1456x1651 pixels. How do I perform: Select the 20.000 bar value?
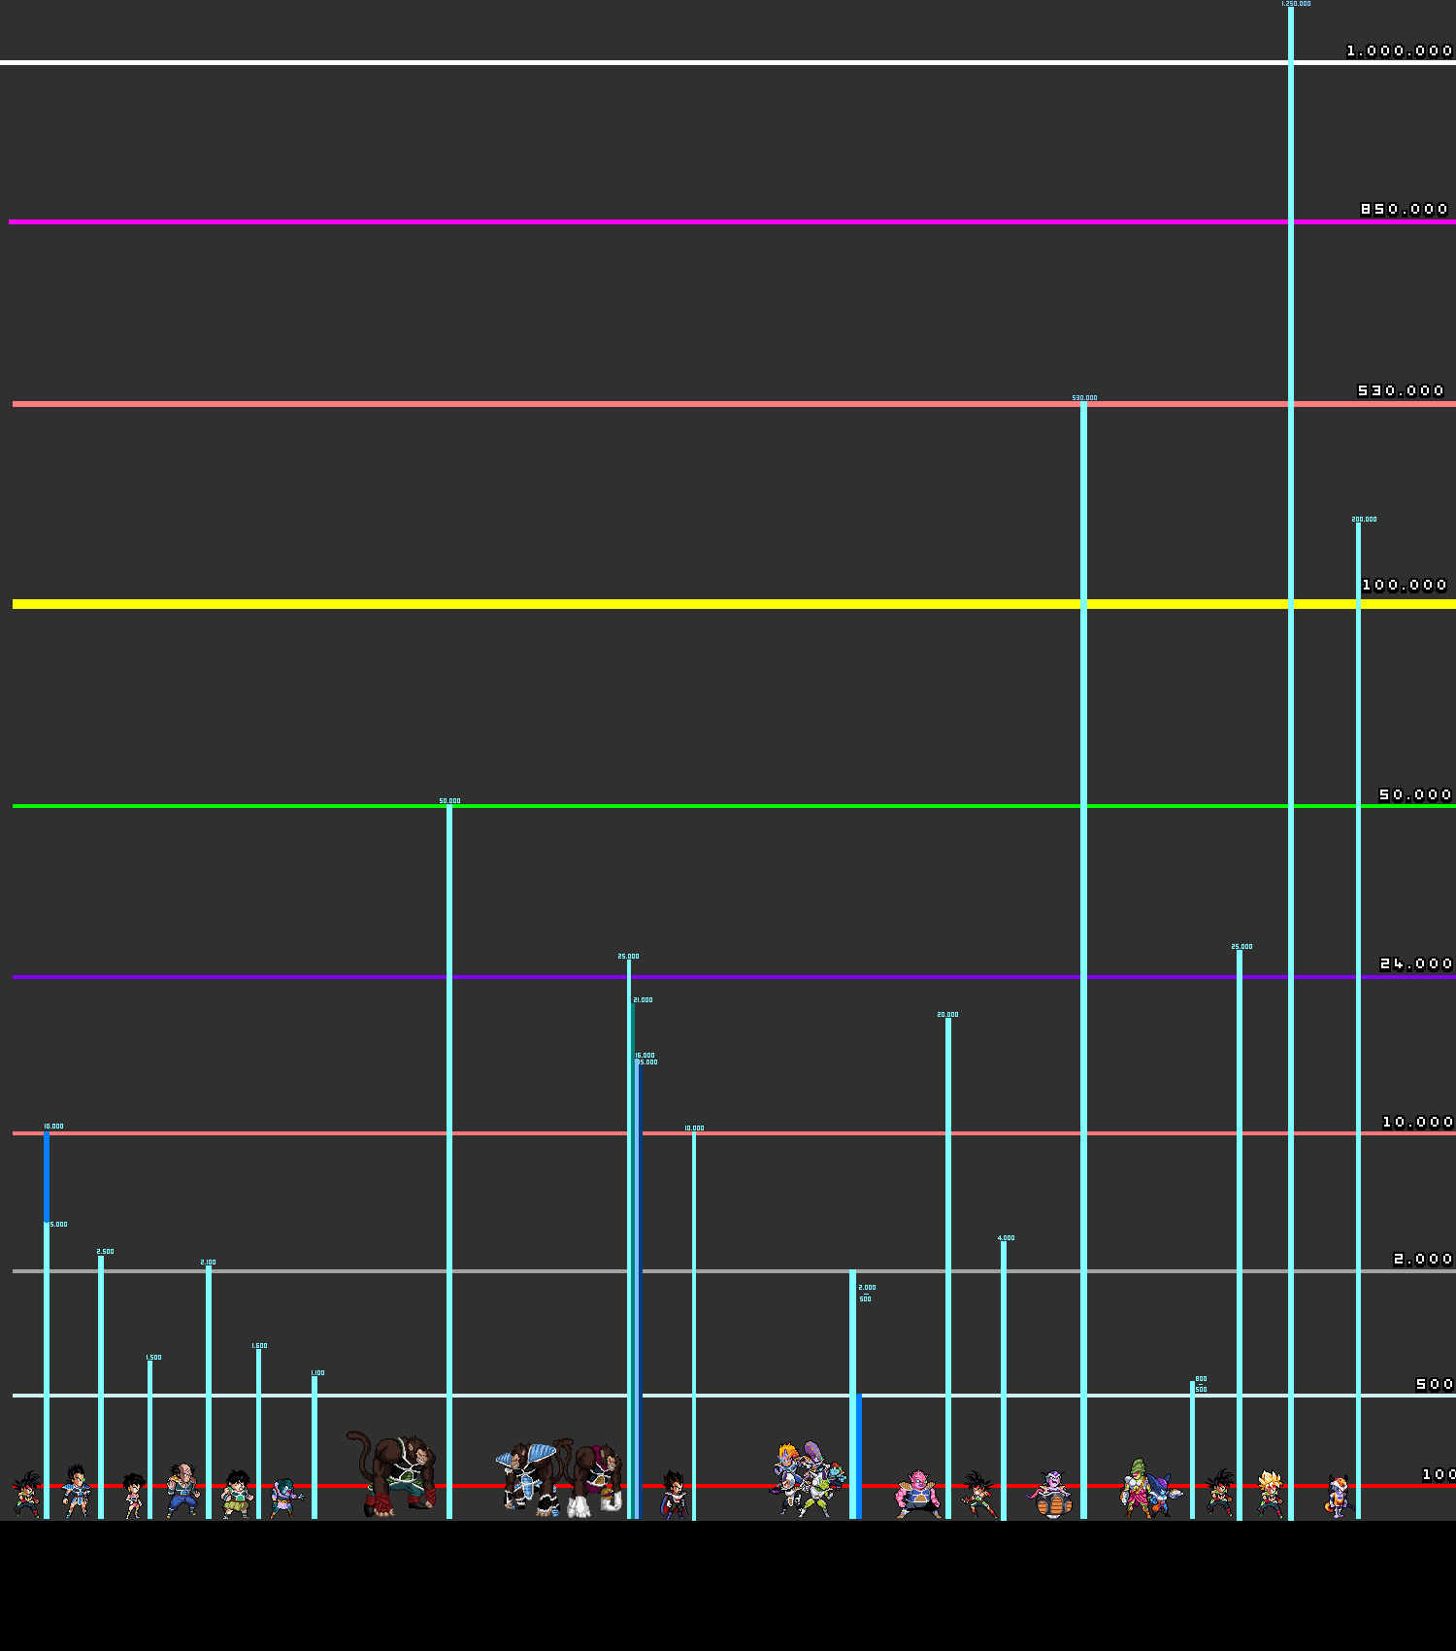coord(947,1015)
